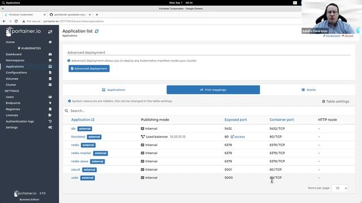Open Namespaces in the sidebar

(15, 60)
